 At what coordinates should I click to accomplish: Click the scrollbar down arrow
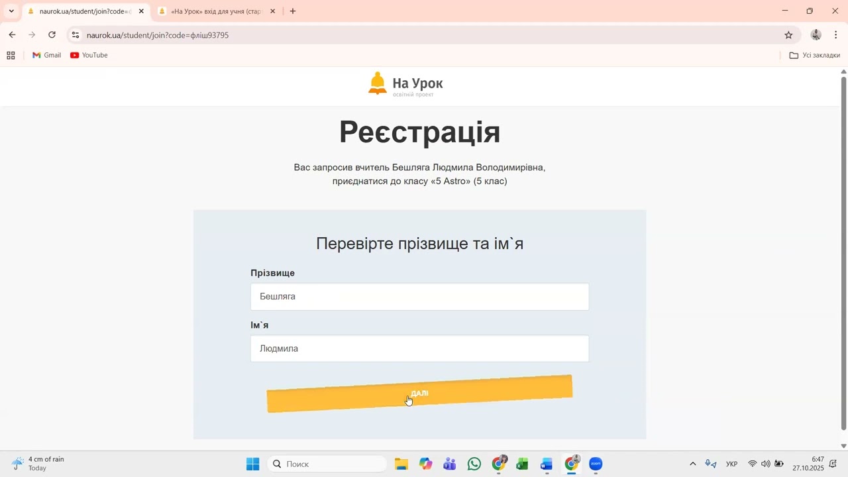click(x=843, y=446)
